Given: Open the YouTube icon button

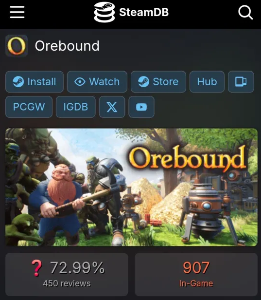Looking at the screenshot, I should tap(141, 107).
